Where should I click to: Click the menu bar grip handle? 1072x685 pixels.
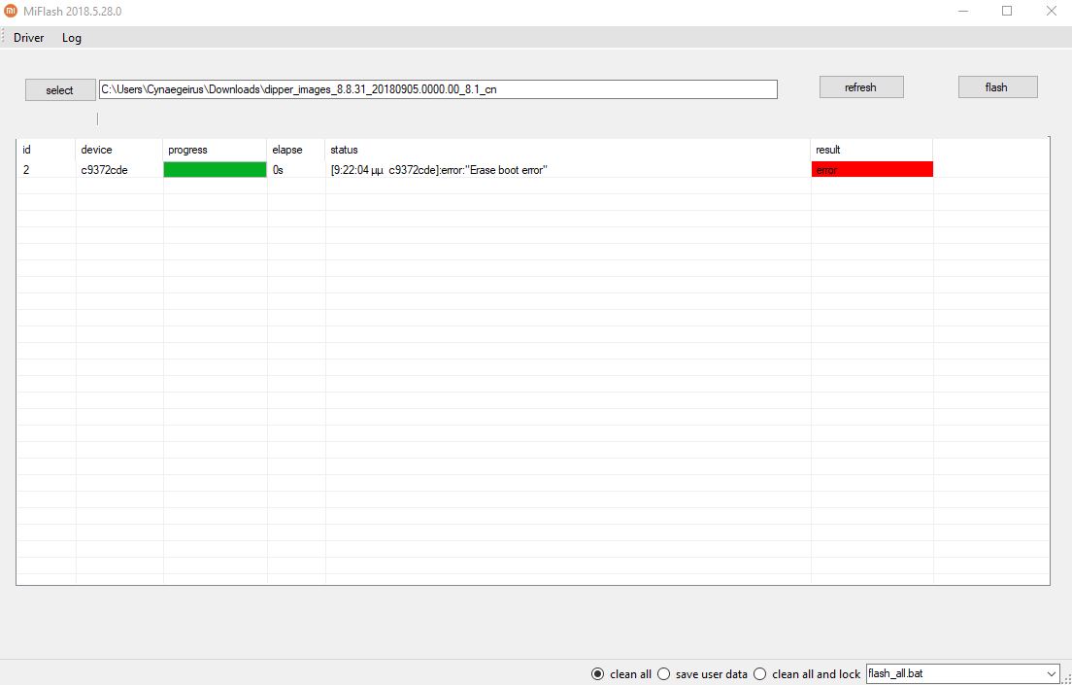point(4,37)
